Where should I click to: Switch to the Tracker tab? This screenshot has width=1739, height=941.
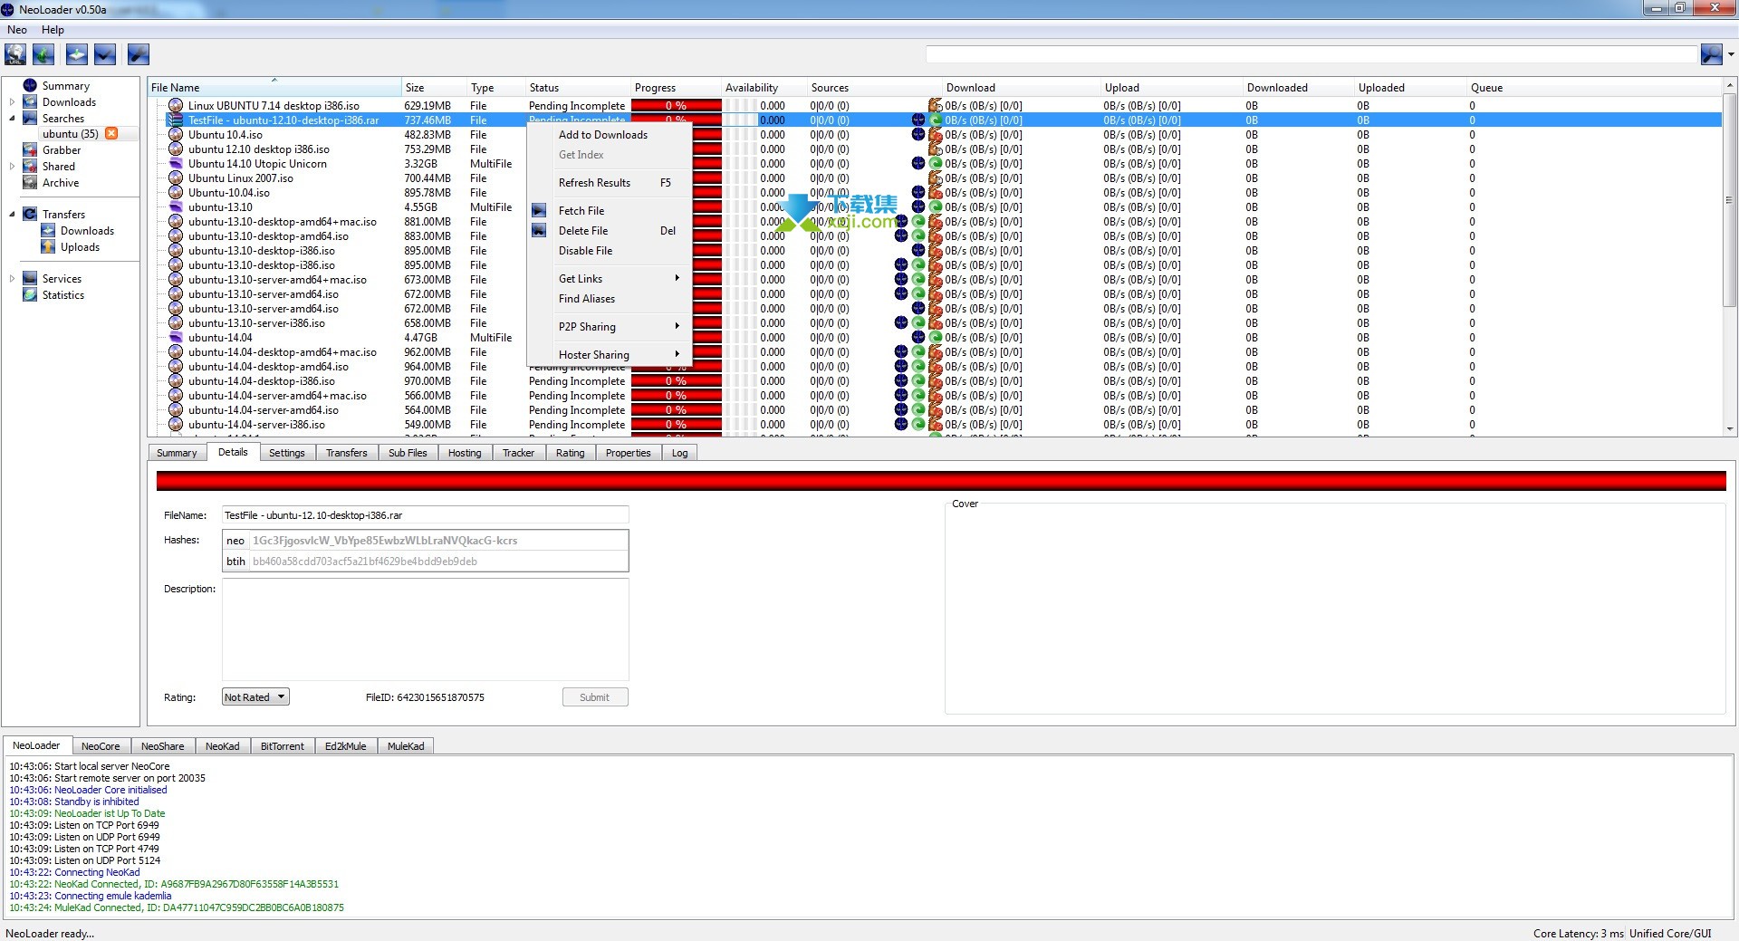[x=518, y=453]
